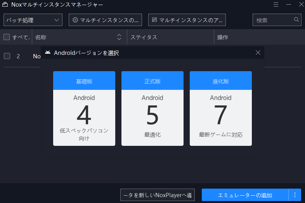The image size is (305, 203).
Task: Click the search magnifier icon
Action: (296, 19)
